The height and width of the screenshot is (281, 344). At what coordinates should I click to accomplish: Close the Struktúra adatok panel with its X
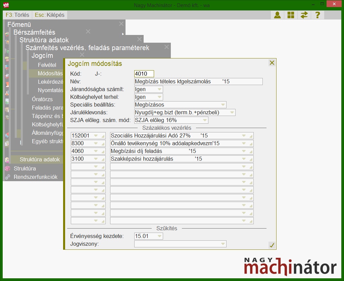(x=139, y=39)
